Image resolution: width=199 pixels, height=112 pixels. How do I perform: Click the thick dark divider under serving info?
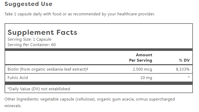(99, 50)
